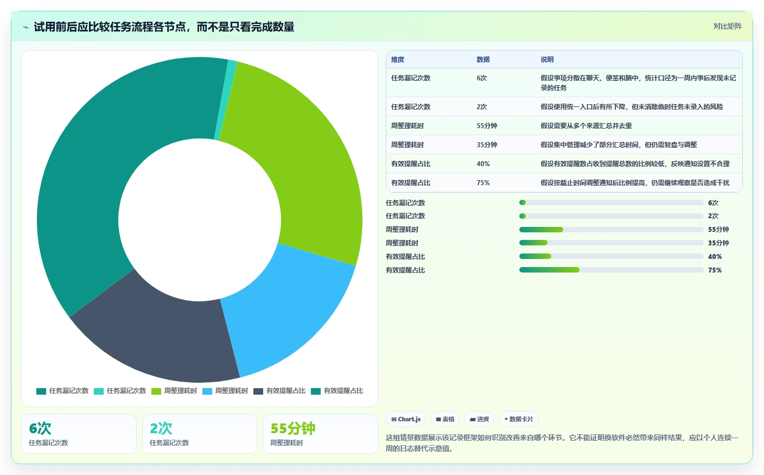Click the 35分钟 progress bar

pos(611,243)
